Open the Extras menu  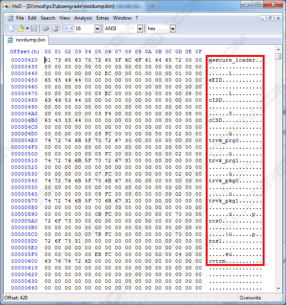click(x=103, y=18)
